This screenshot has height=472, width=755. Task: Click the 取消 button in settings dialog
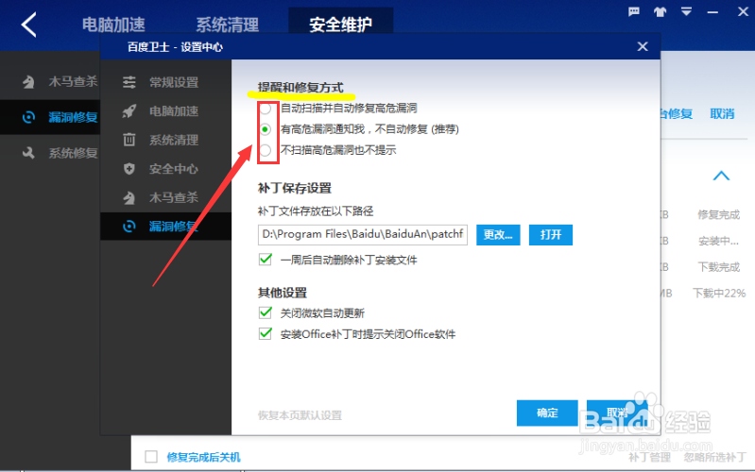[617, 413]
